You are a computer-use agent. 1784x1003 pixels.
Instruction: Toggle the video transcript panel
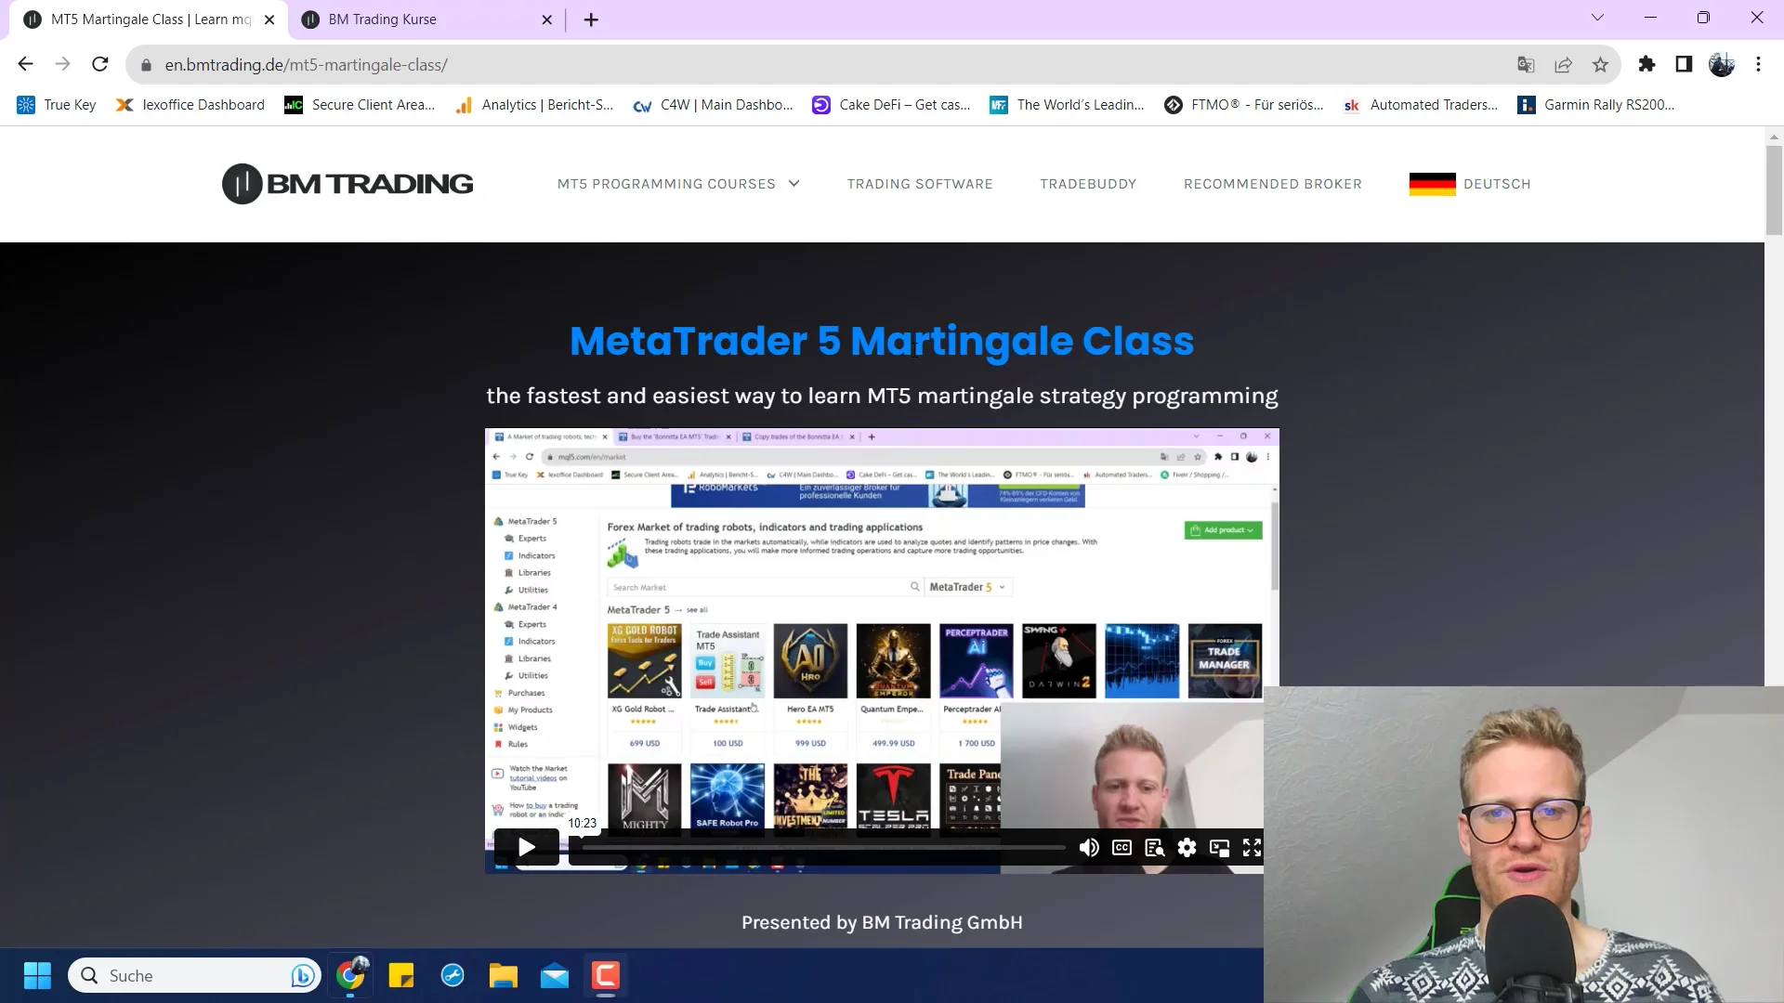click(x=1154, y=847)
